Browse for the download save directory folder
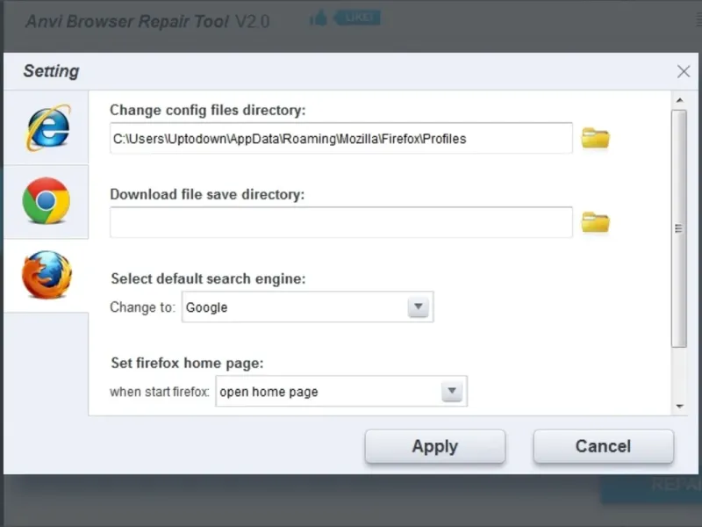The width and height of the screenshot is (702, 527). pyautogui.click(x=596, y=222)
